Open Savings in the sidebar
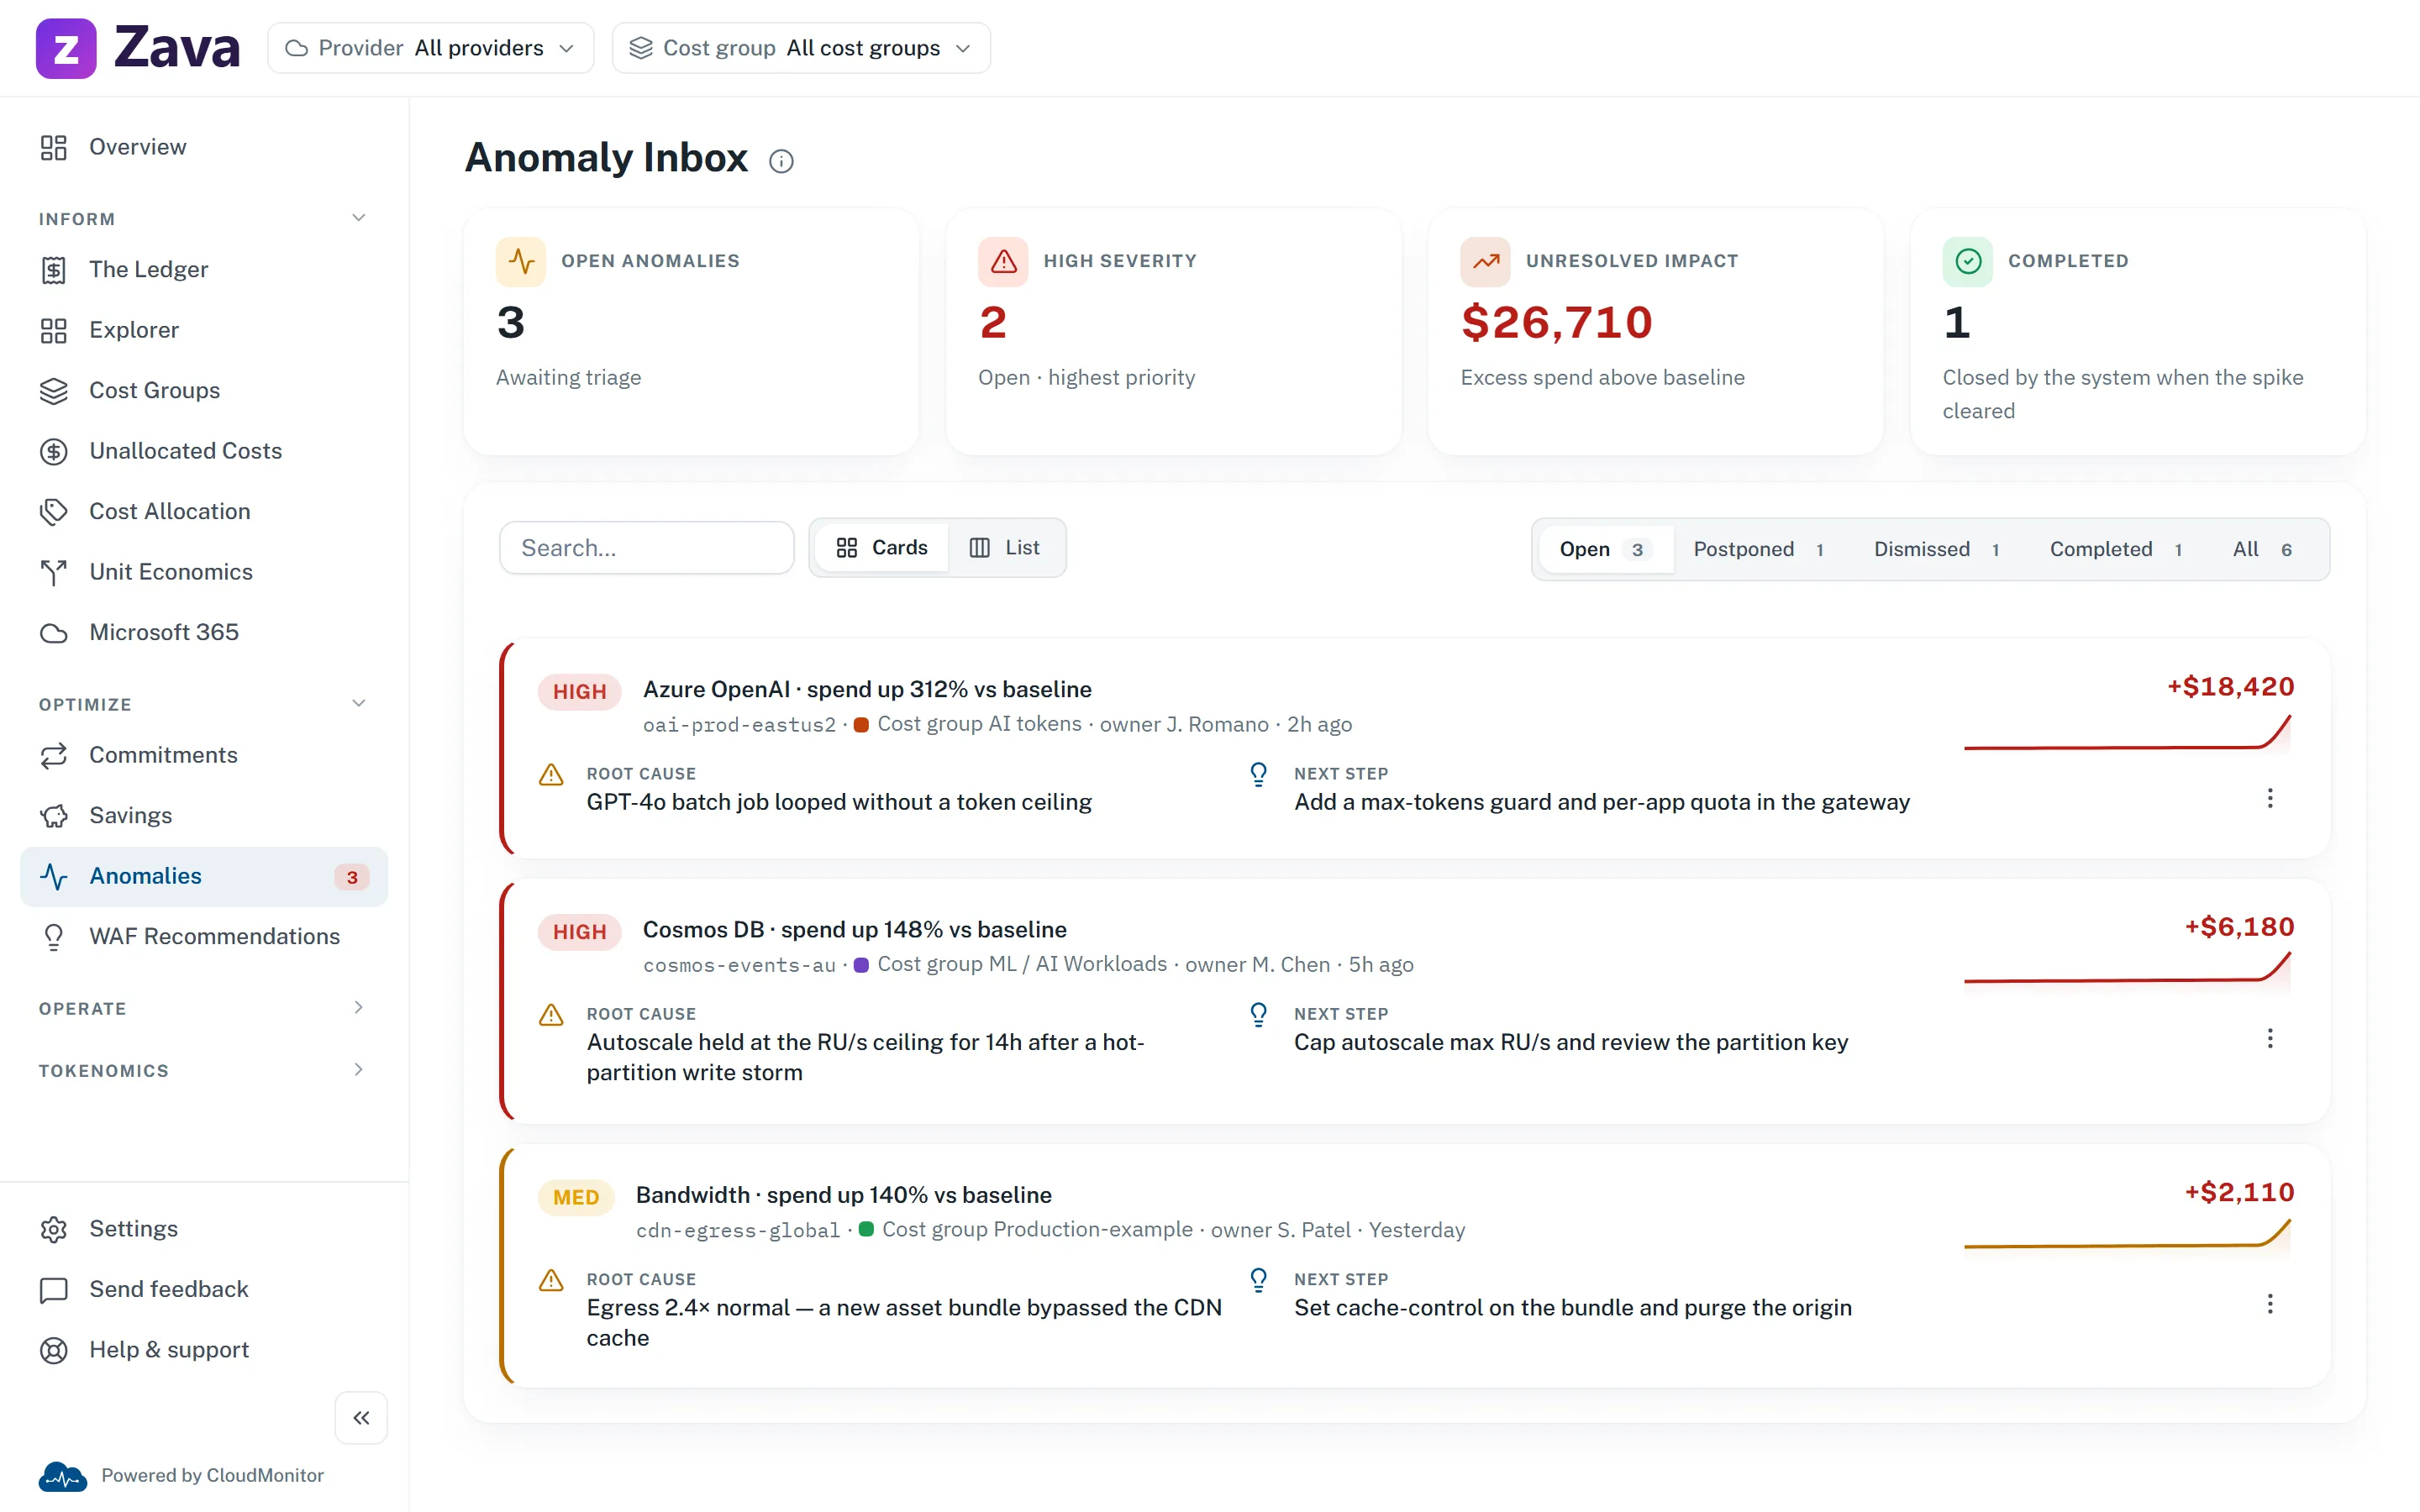The width and height of the screenshot is (2420, 1512). tap(204, 815)
